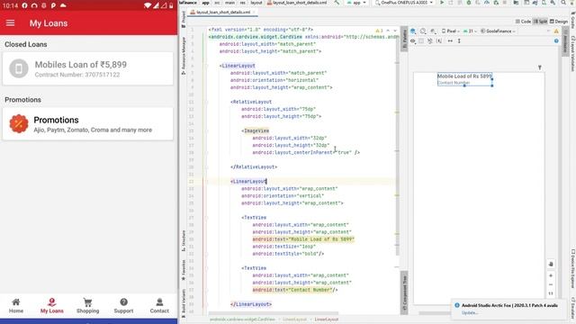Image resolution: width=576 pixels, height=324 pixels.
Task: Click the vertical scrollbar of code editor
Action: (397, 147)
